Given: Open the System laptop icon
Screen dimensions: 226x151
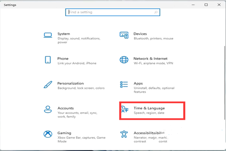Looking at the screenshot, I should [x=48, y=35].
